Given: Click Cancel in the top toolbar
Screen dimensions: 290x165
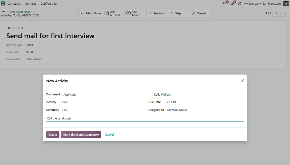Looking at the screenshot, I should click(x=200, y=13).
